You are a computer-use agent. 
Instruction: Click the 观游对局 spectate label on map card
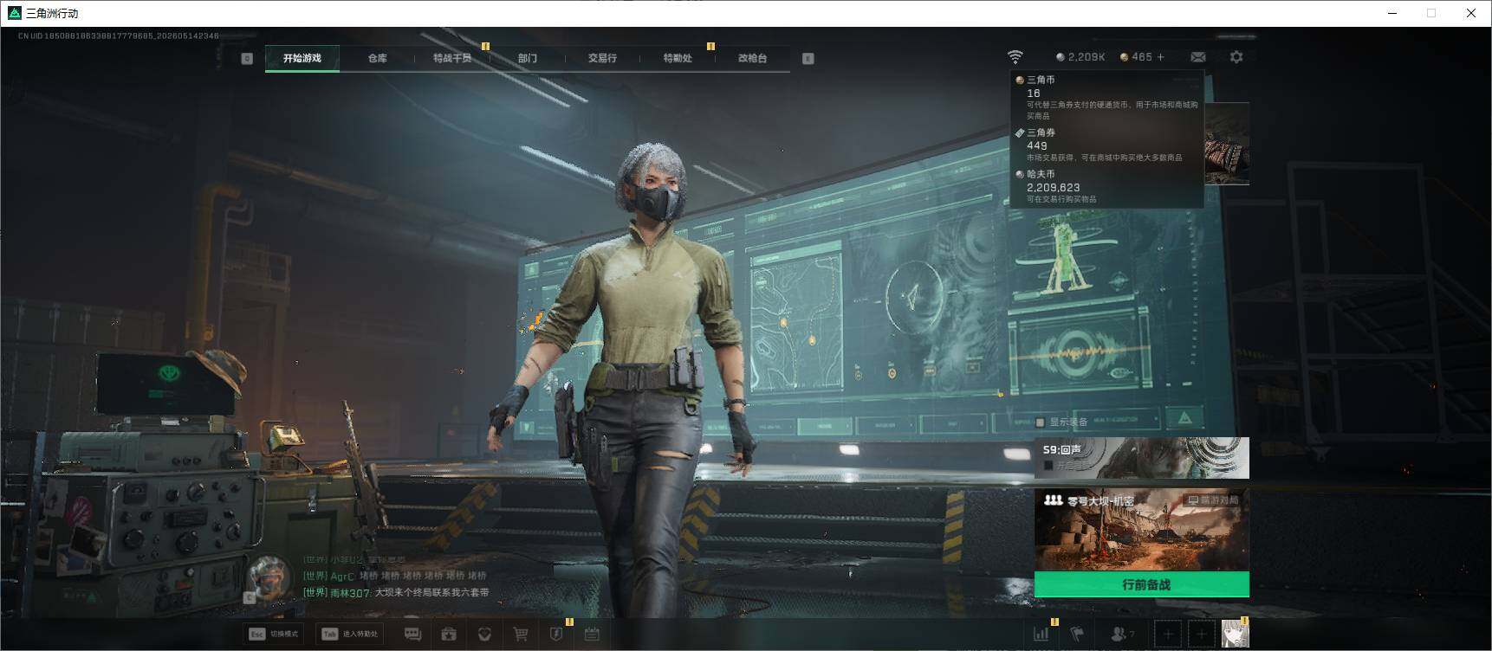pyautogui.click(x=1213, y=500)
